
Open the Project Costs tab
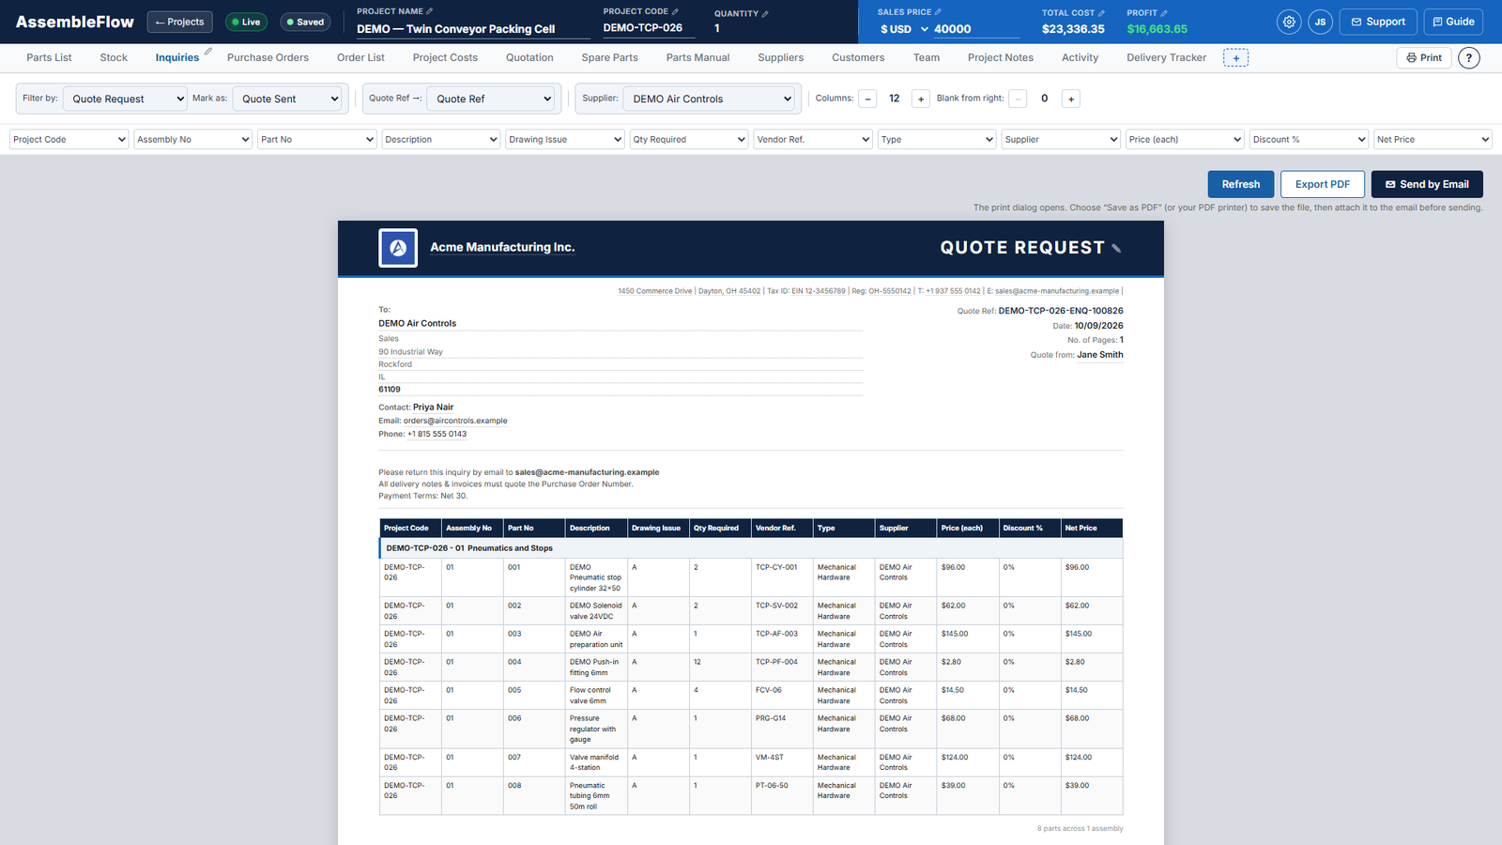pos(445,57)
